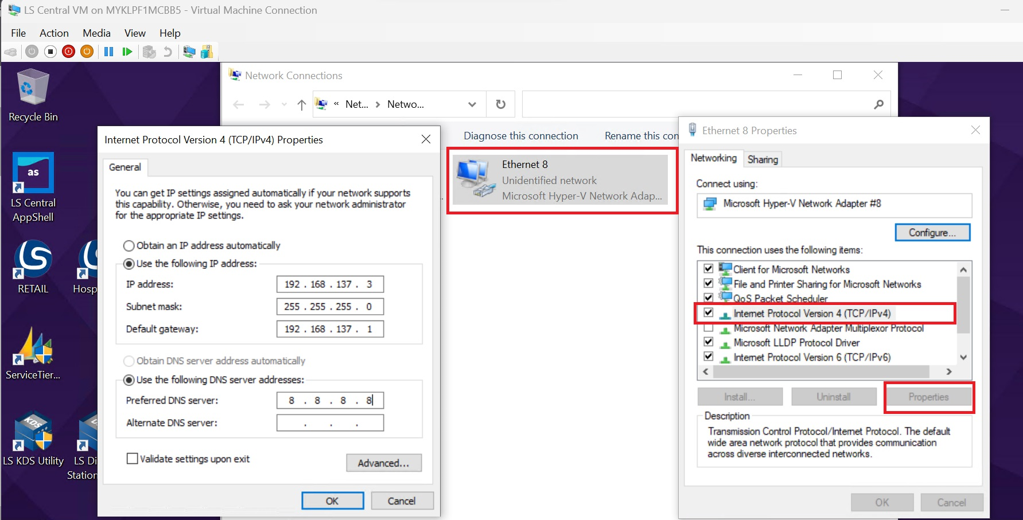Close the IPv4 Properties dialog with the X
Screen dimensions: 1023x520
[x=426, y=139]
